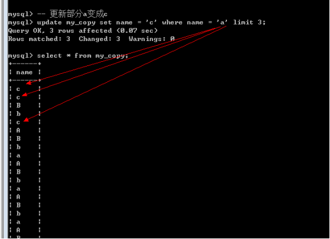This screenshot has width=330, height=239.
Task: Select the "limit 3;" text
Action: click(250, 22)
